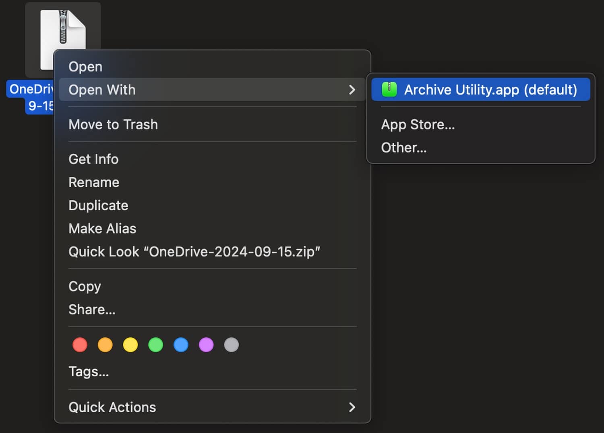Choose Other… to pick another app
Screen dimensions: 604x433
(403, 148)
